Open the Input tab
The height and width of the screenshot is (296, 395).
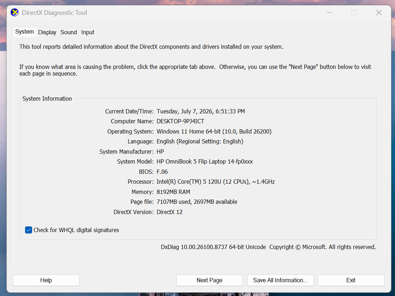click(88, 32)
